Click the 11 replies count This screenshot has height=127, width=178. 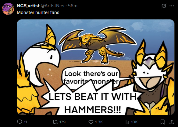point(25,122)
